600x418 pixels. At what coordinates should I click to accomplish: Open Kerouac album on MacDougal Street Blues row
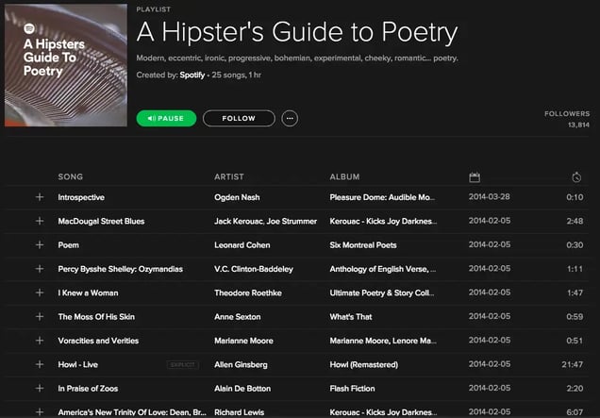pos(383,221)
